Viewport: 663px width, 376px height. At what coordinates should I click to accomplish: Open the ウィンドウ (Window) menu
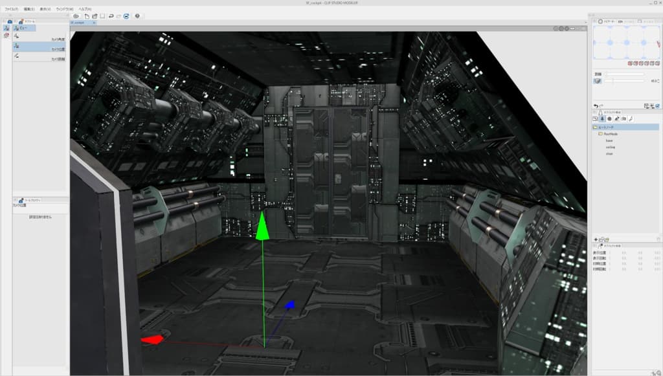[x=64, y=9]
